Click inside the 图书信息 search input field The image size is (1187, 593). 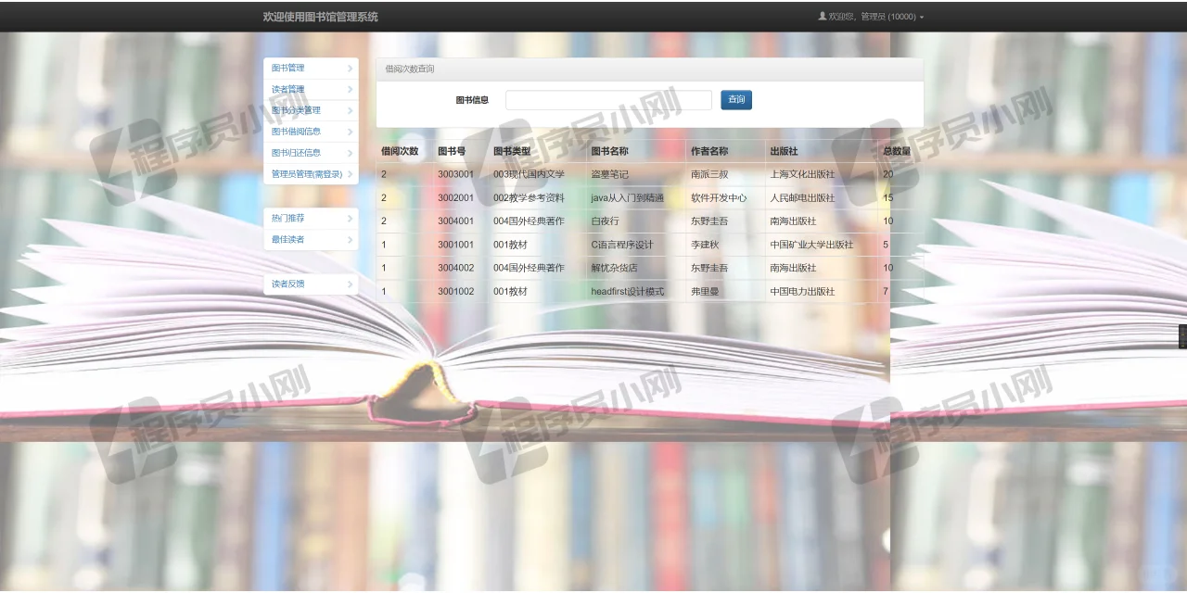pyautogui.click(x=607, y=99)
